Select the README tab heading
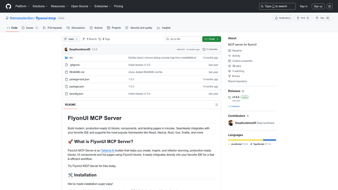The height and width of the screenshot is (190, 338). click(x=70, y=105)
